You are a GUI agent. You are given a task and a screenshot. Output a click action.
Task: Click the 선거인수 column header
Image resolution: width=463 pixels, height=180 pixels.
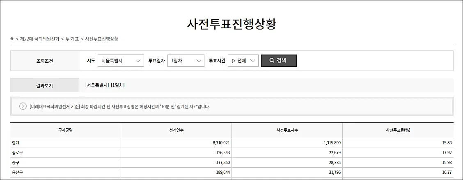pyautogui.click(x=176, y=130)
